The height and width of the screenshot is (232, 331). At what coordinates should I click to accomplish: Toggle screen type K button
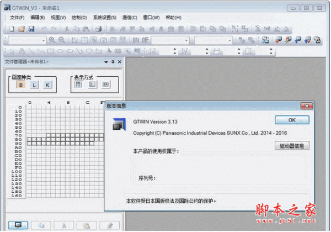click(x=47, y=85)
